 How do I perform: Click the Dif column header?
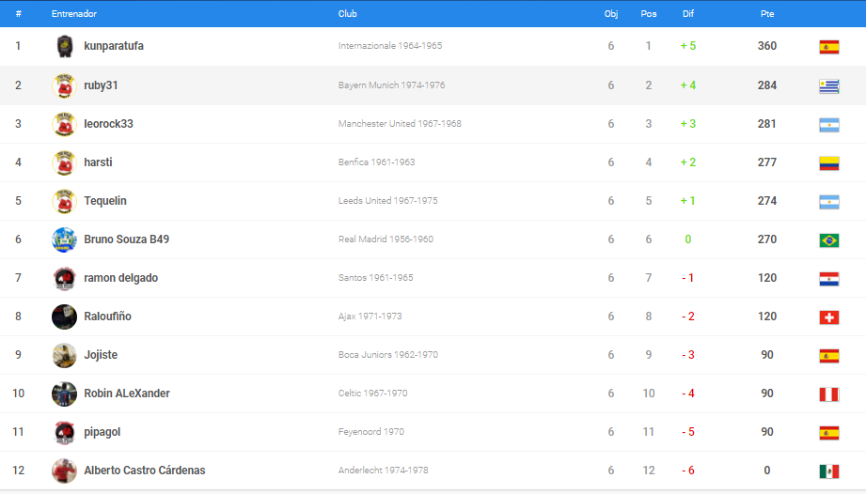click(x=687, y=14)
